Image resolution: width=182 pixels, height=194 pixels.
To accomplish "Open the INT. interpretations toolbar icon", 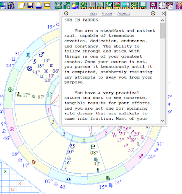I will (x=100, y=5).
